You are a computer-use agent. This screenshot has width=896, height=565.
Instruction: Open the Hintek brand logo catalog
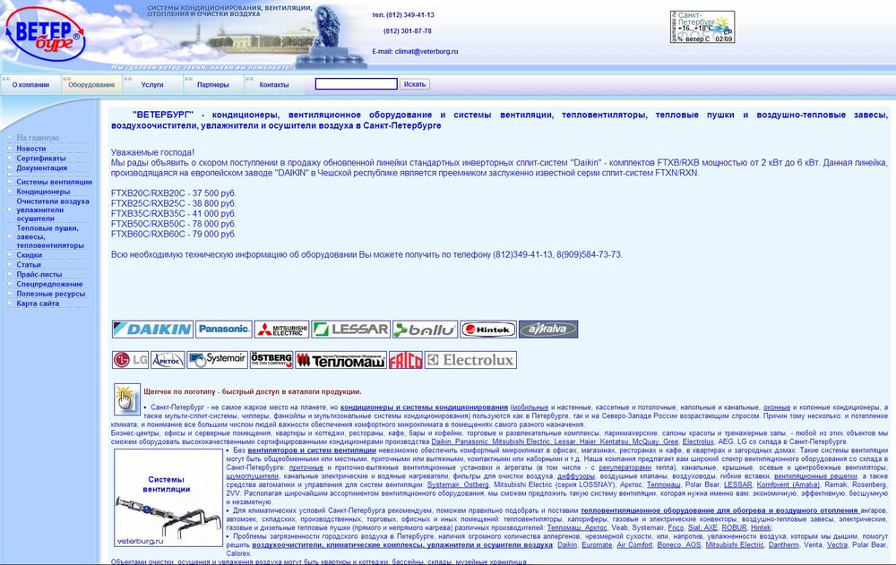pos(488,330)
